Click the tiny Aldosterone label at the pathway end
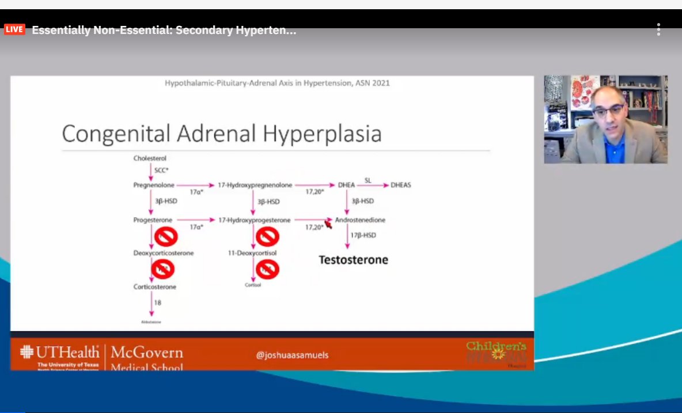682x413 pixels. click(151, 322)
